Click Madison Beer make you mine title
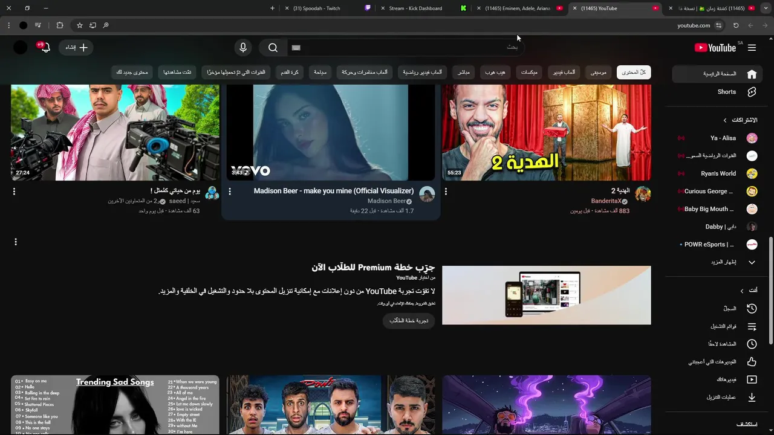The width and height of the screenshot is (774, 435). pos(334,191)
